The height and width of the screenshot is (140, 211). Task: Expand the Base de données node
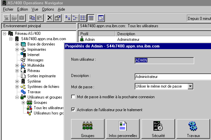(x=17, y=44)
